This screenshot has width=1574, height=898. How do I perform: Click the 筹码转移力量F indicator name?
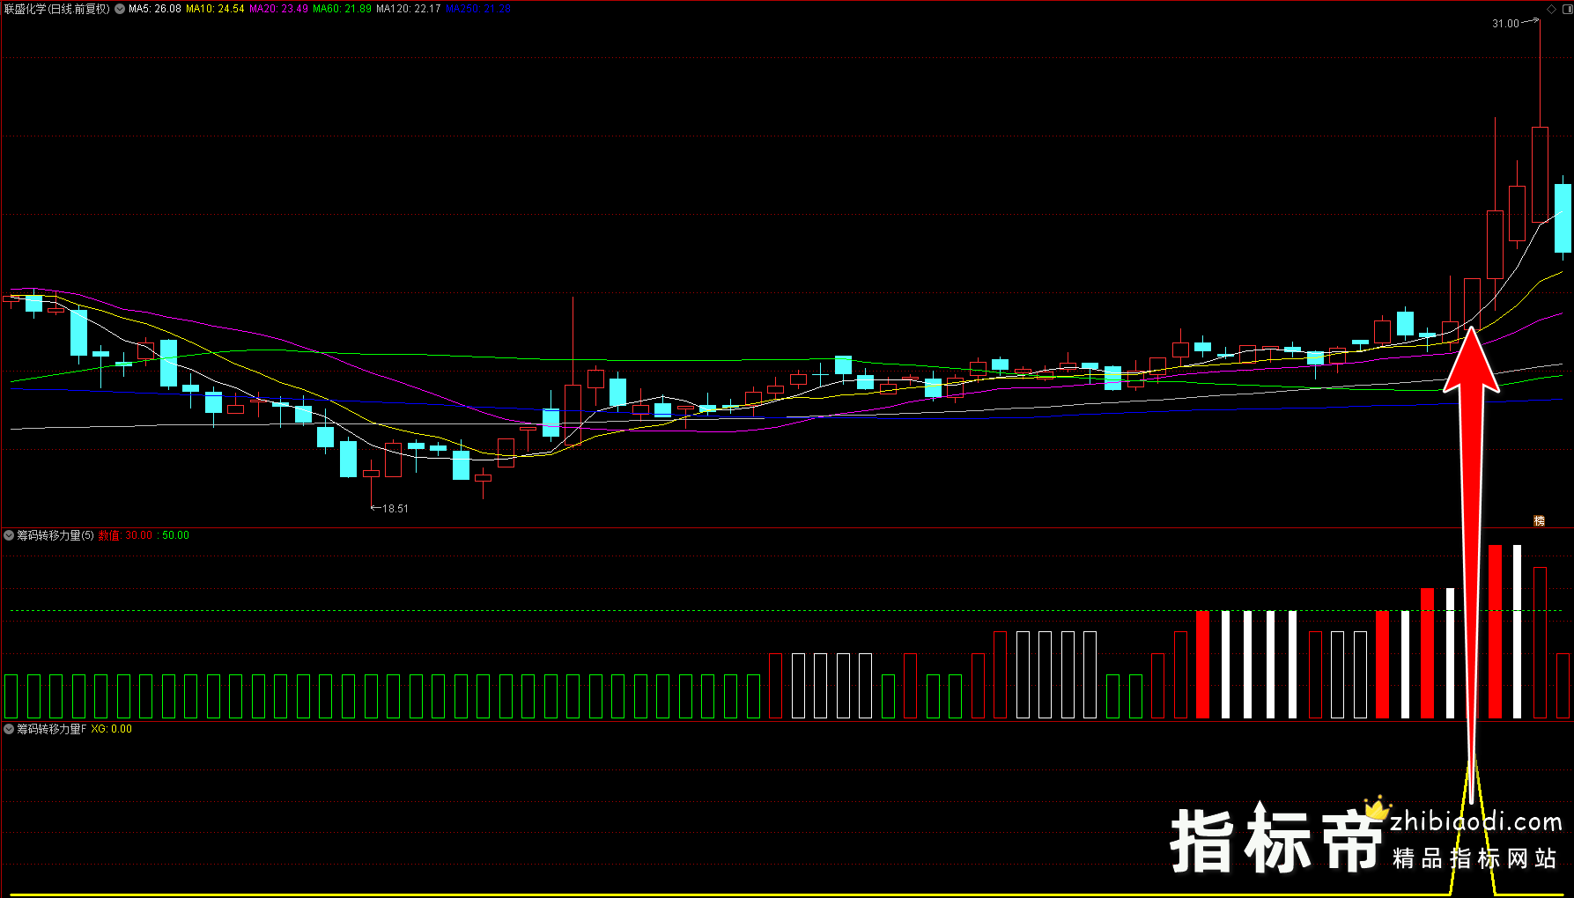52,729
